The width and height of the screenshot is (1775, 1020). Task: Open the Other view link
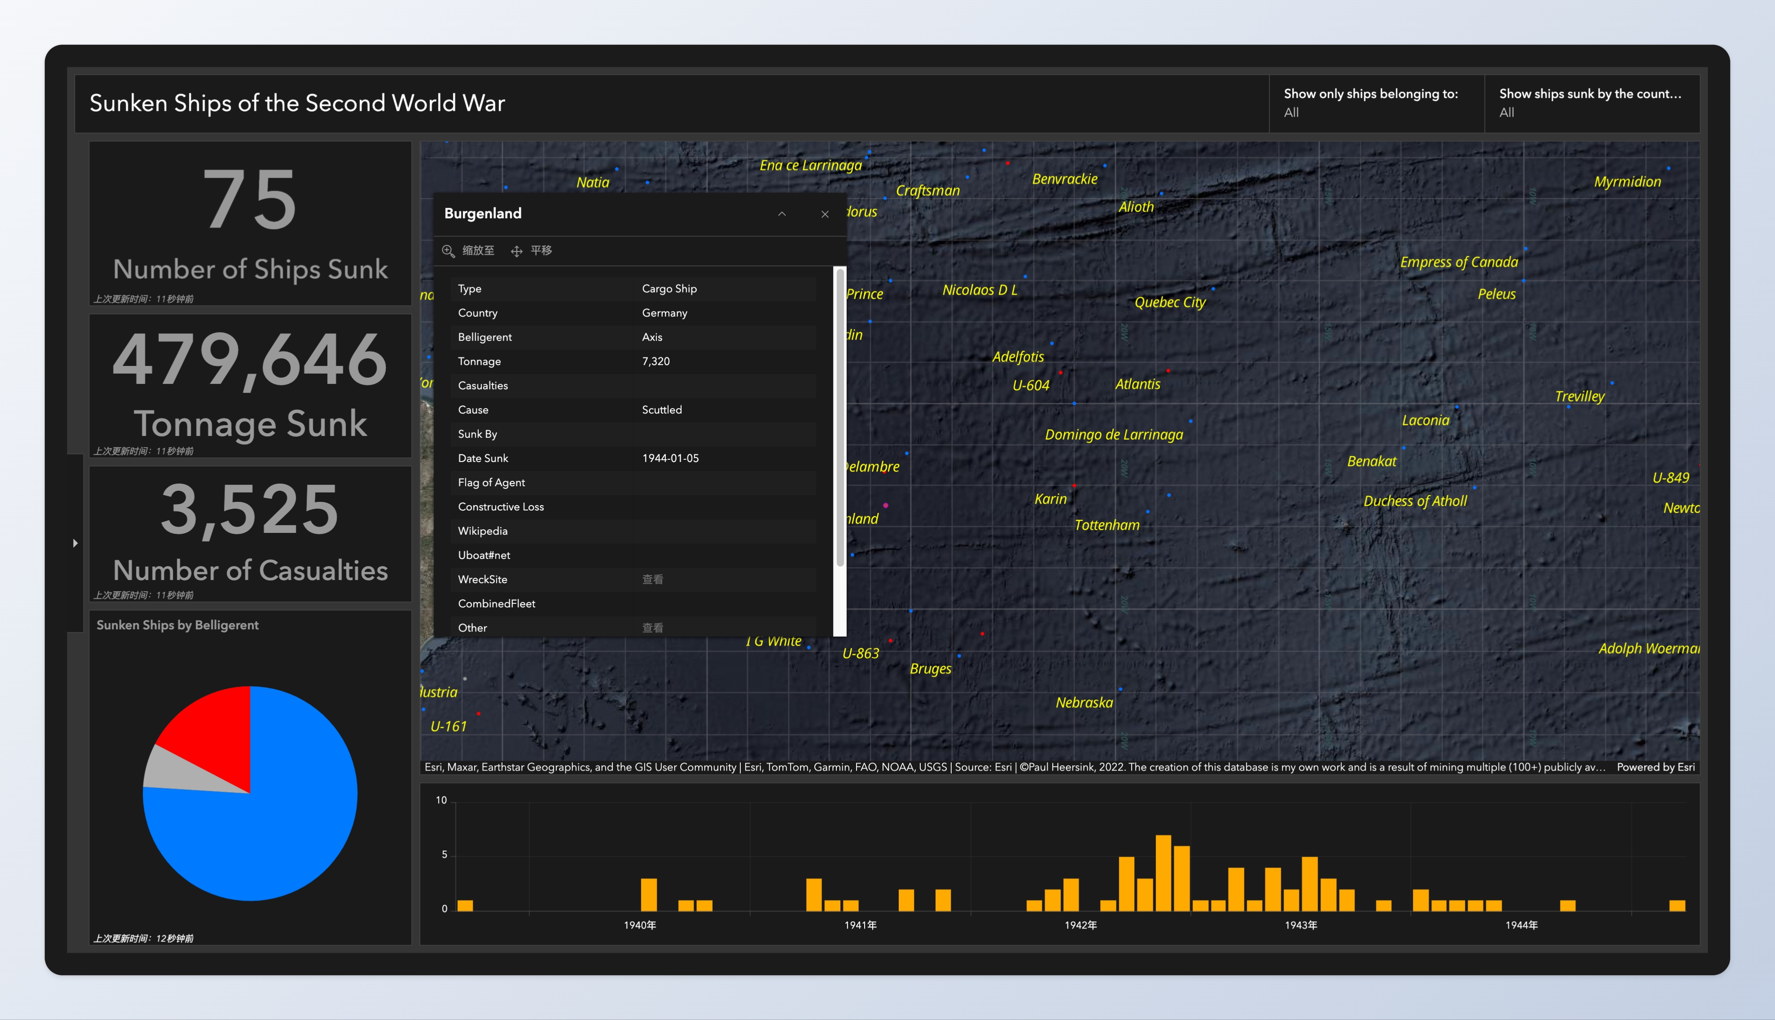pyautogui.click(x=652, y=628)
